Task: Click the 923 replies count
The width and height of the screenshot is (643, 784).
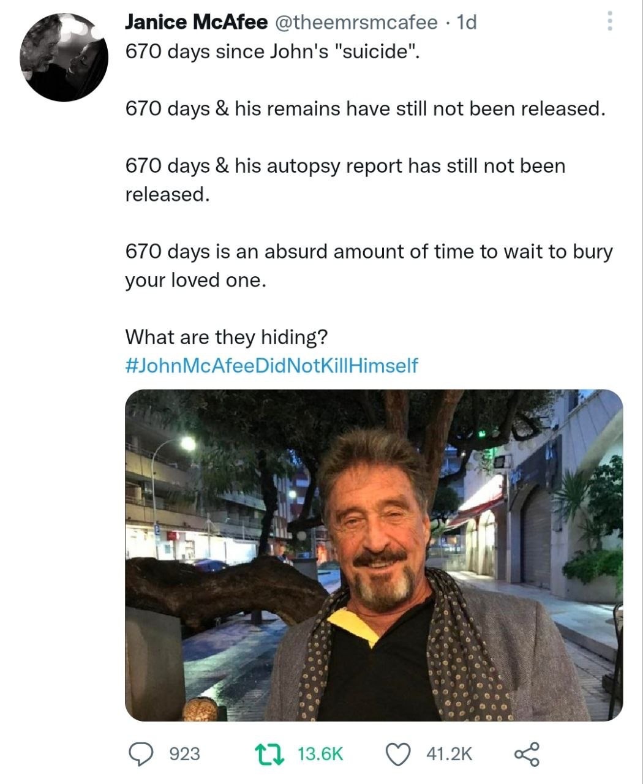Action: (184, 753)
